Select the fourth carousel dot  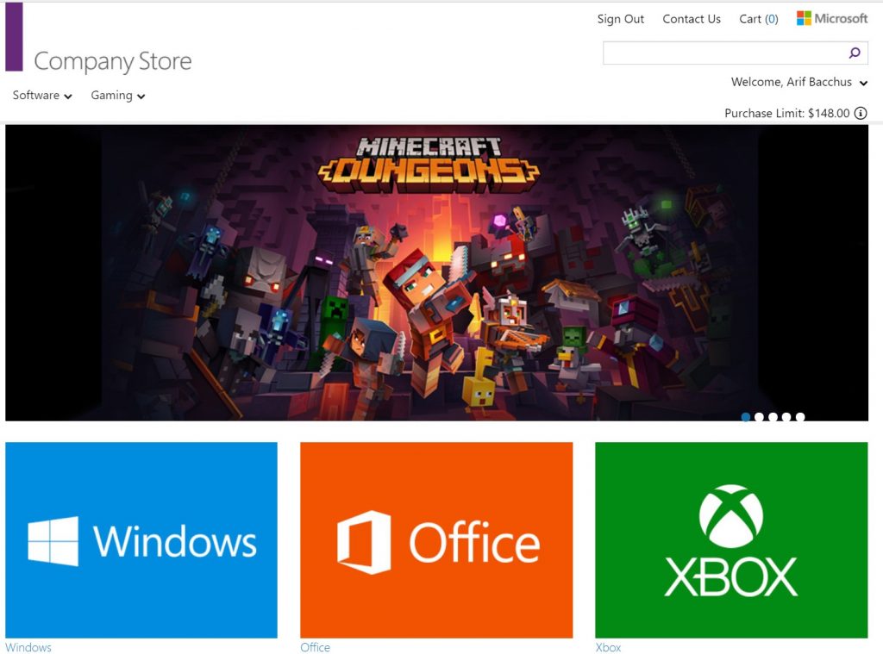[x=786, y=417]
